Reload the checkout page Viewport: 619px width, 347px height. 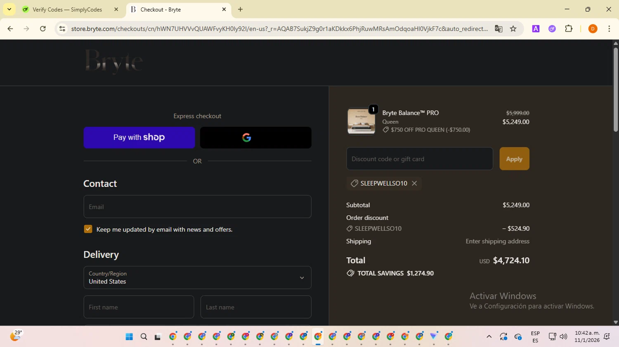coord(43,29)
